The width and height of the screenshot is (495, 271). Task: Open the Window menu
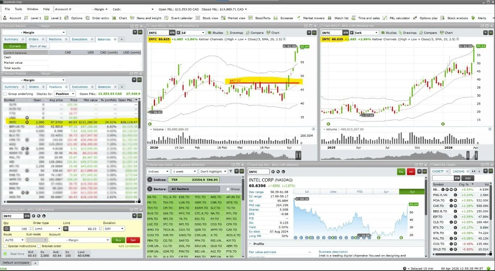[33, 9]
